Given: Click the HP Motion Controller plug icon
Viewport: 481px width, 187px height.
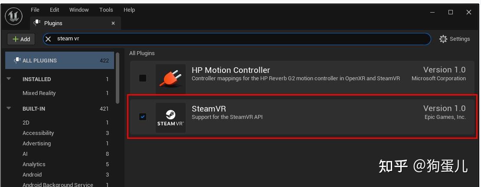Looking at the screenshot, I should 170,79.
